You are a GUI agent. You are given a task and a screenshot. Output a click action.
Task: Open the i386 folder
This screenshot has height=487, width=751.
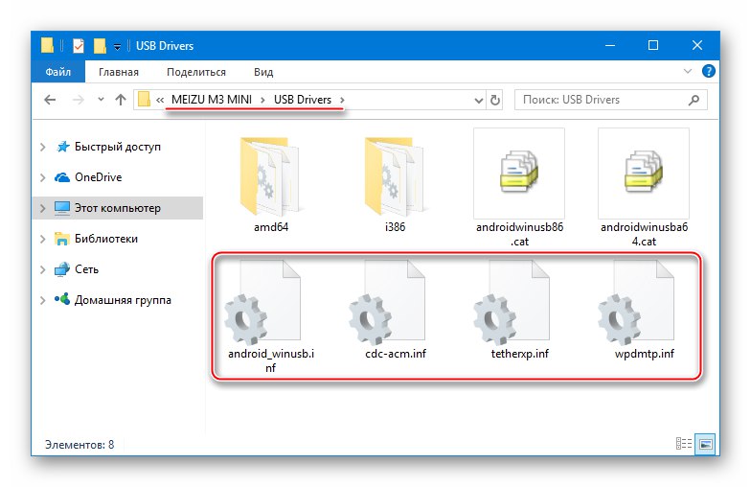click(x=395, y=185)
